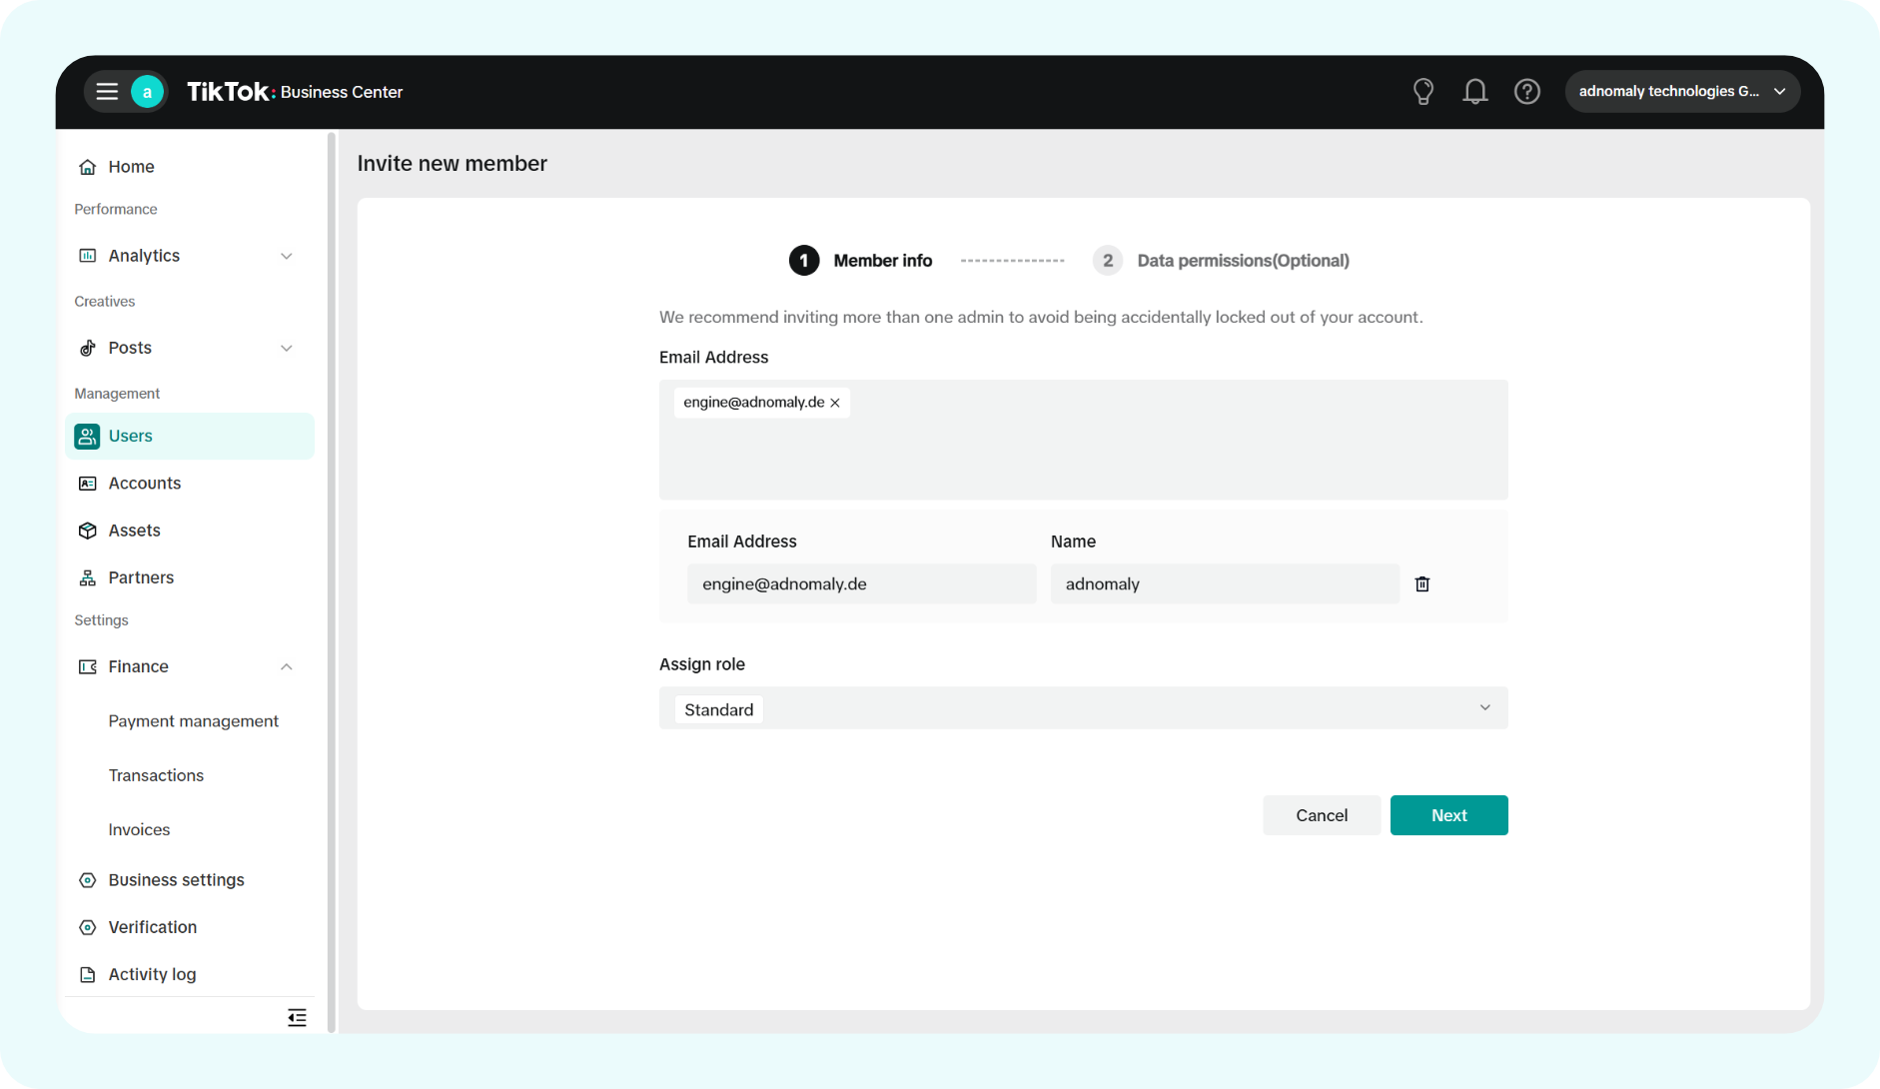Open the Activity log page
The width and height of the screenshot is (1880, 1089).
click(152, 974)
